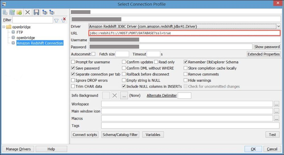The width and height of the screenshot is (284, 155).
Task: Click the expand all groups tree icon
Action: (45, 12)
